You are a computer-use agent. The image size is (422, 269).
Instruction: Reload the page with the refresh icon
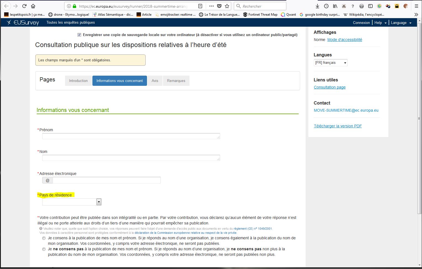(x=24, y=6)
